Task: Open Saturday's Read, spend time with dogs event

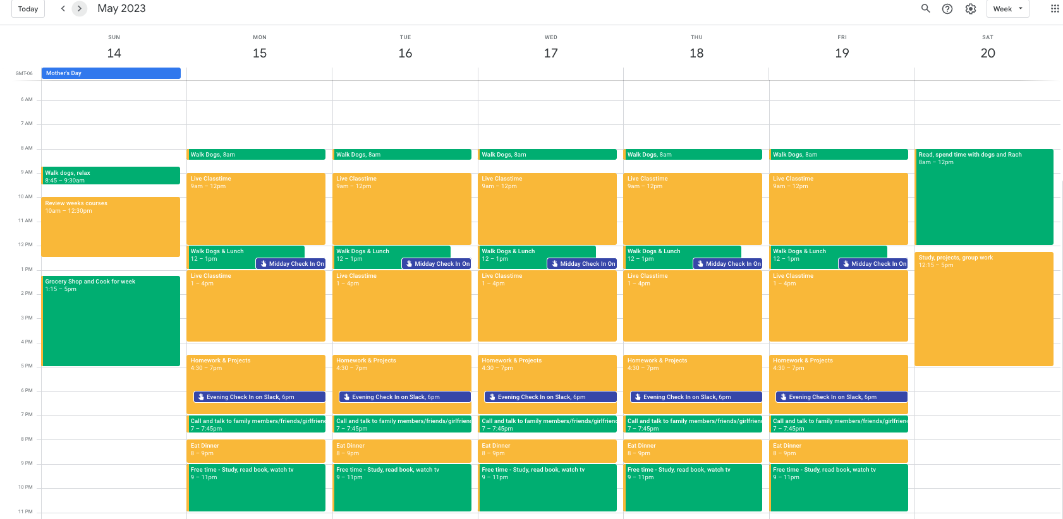Action: coord(983,196)
